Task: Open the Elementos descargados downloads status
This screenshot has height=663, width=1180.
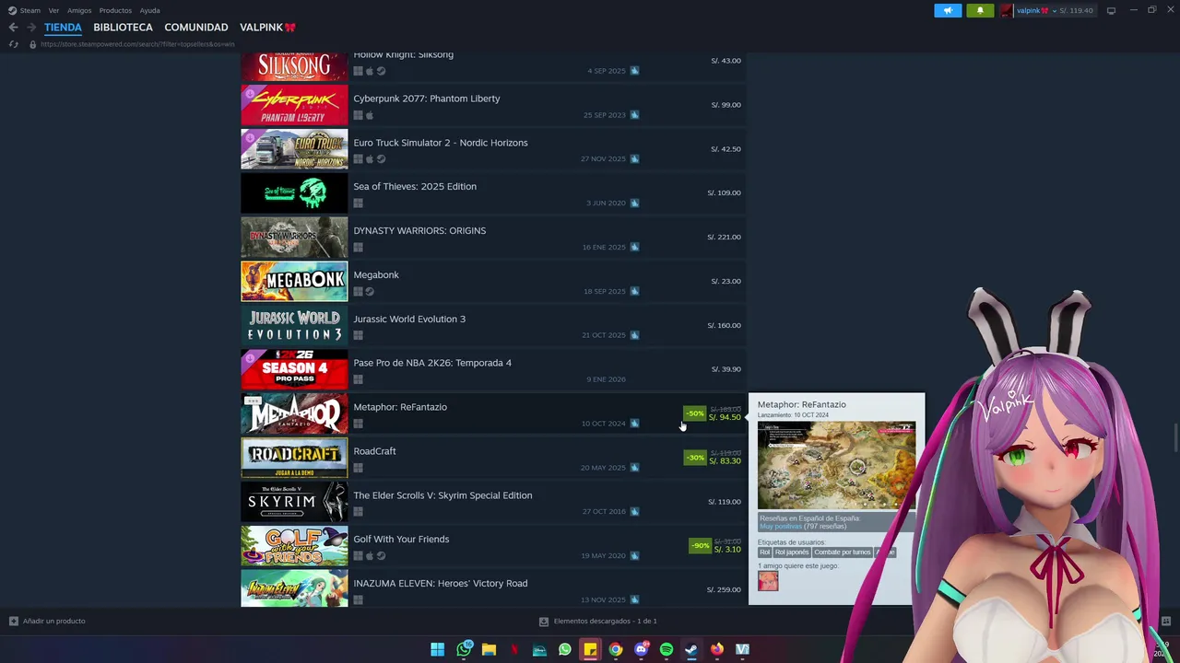Action: coord(598,622)
